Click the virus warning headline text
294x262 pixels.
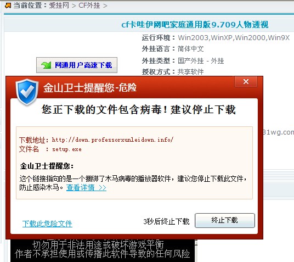pyautogui.click(x=139, y=109)
